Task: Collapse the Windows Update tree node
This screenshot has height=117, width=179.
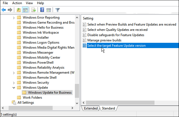Action: 14,88
